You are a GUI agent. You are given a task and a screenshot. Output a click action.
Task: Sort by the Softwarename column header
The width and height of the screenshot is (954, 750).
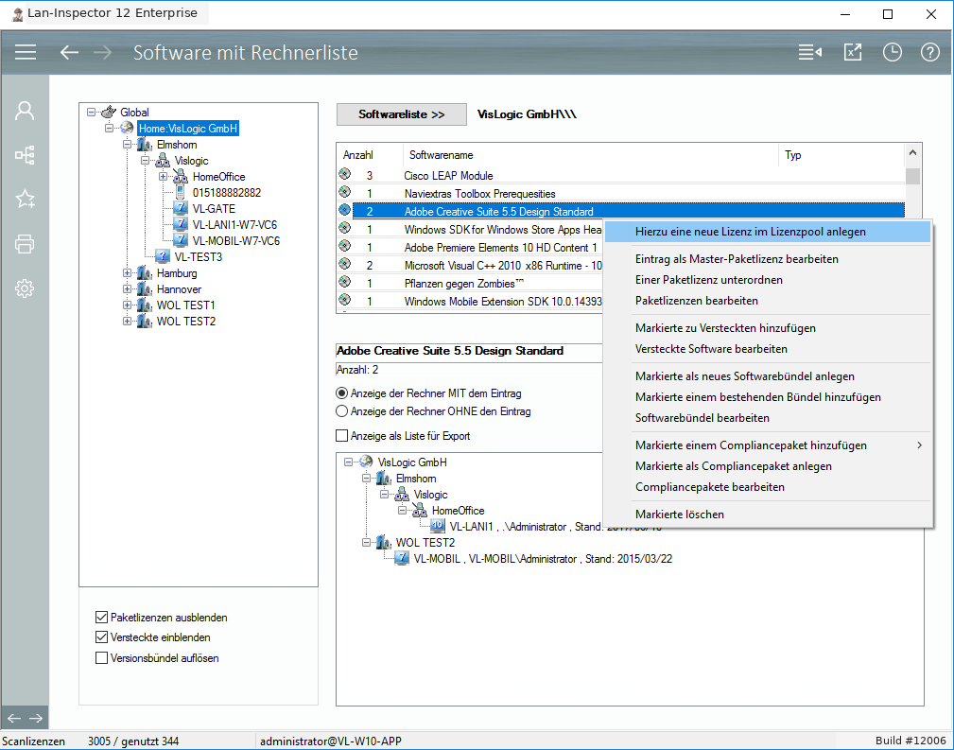pos(590,155)
